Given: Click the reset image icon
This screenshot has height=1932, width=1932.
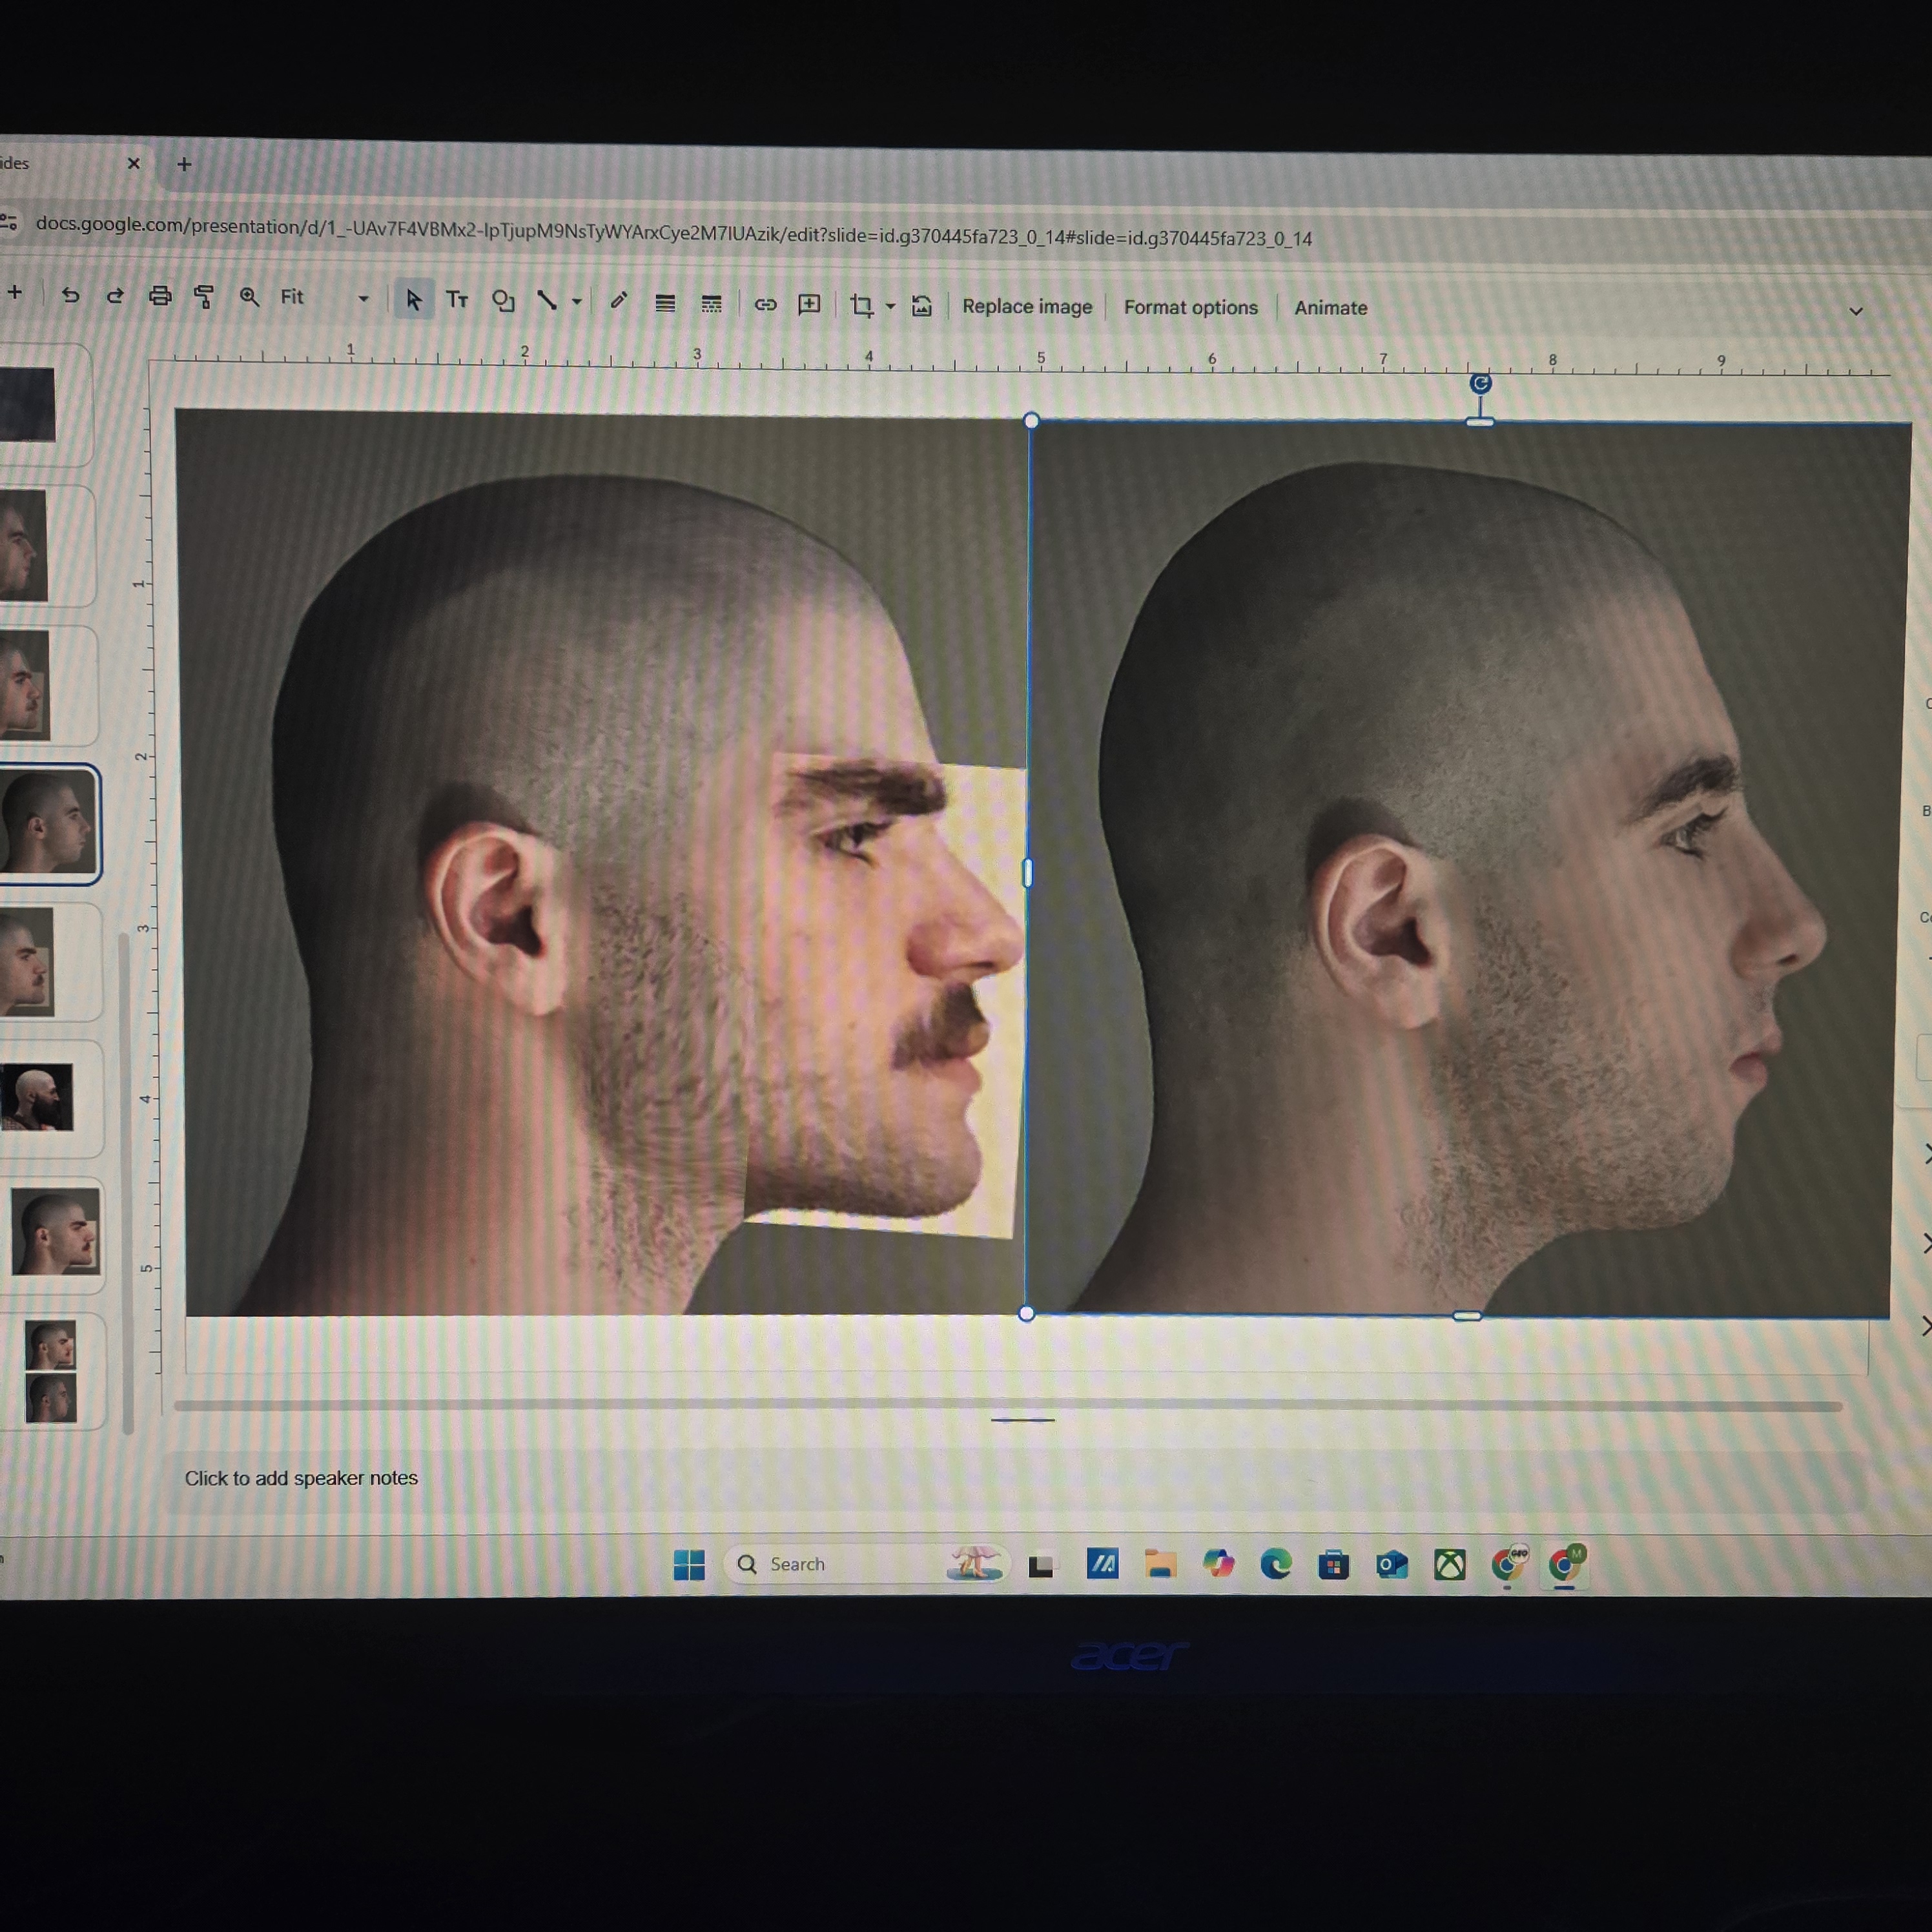Looking at the screenshot, I should point(922,306).
